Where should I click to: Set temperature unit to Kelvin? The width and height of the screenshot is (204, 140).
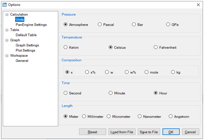click(66, 48)
